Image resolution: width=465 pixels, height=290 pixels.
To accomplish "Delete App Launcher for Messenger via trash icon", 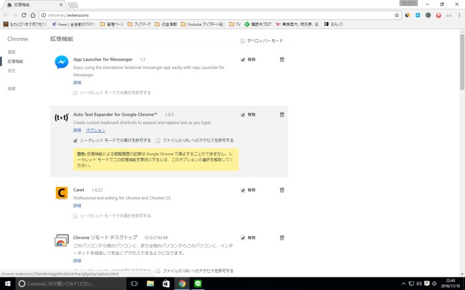I will click(x=282, y=60).
